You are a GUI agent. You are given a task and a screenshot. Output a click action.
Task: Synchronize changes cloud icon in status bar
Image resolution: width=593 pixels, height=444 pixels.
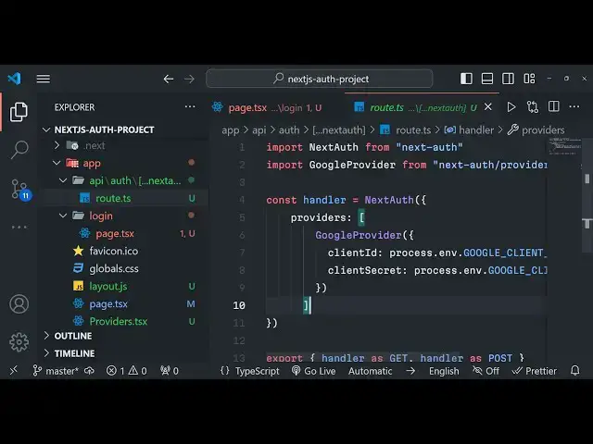[x=89, y=371]
